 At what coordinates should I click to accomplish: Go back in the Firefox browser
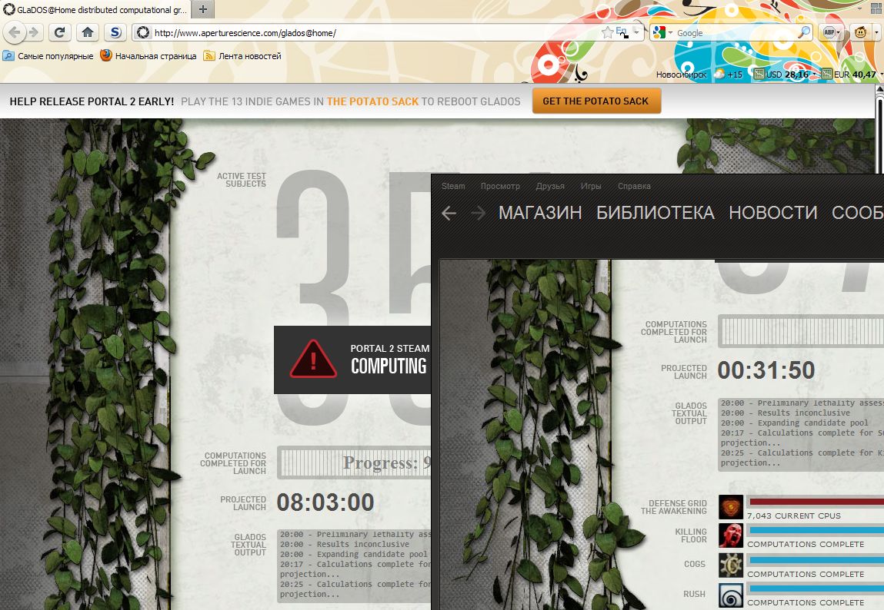pos(15,32)
